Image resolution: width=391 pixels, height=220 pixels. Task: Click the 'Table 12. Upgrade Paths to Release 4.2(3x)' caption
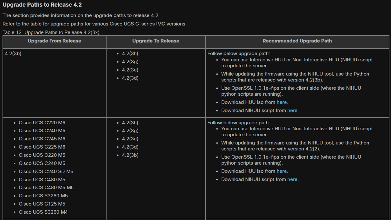[51, 32]
